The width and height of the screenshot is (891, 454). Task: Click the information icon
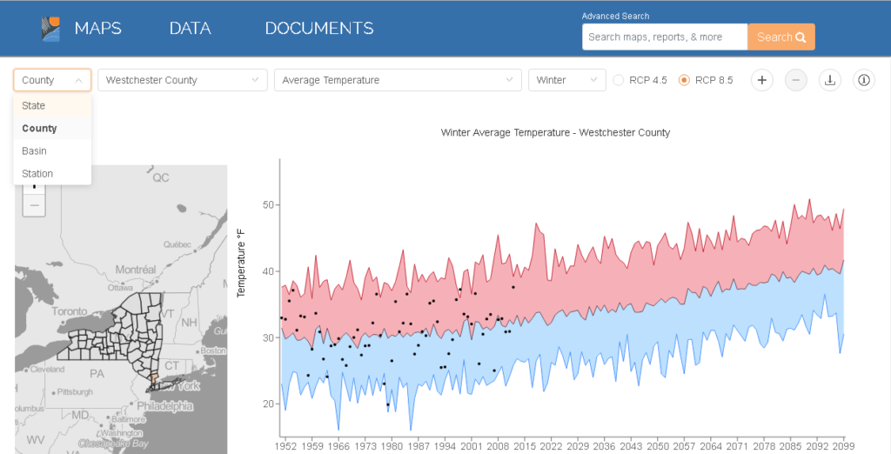pos(864,80)
